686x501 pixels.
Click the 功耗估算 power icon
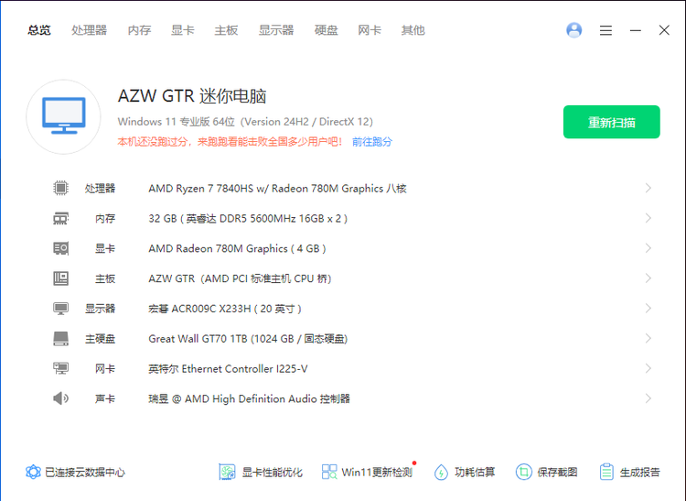click(441, 472)
